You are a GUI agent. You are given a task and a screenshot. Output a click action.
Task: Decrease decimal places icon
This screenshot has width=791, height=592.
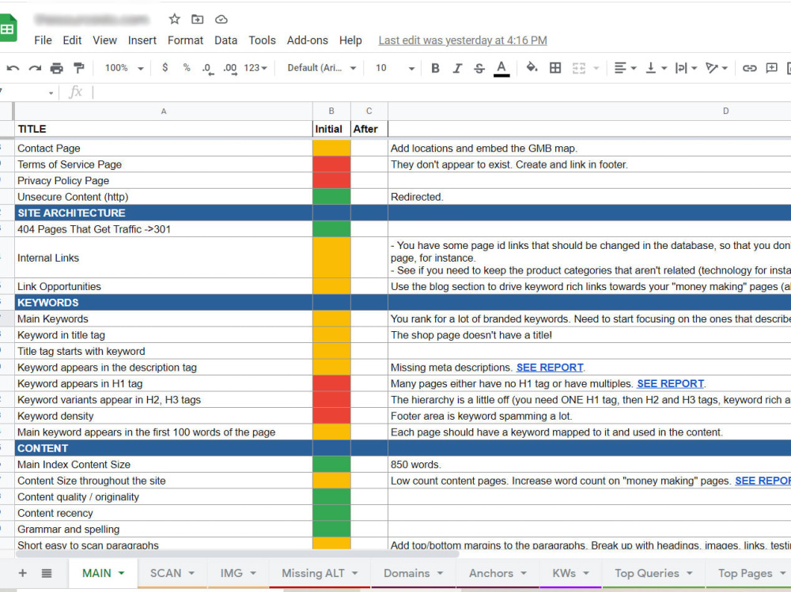pos(207,68)
